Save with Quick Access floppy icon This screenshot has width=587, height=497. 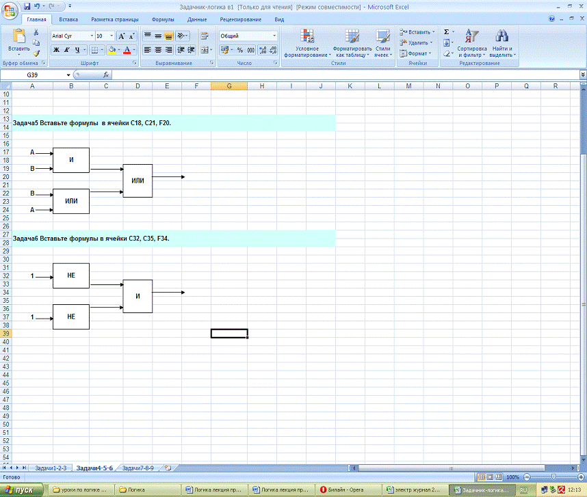click(x=27, y=6)
